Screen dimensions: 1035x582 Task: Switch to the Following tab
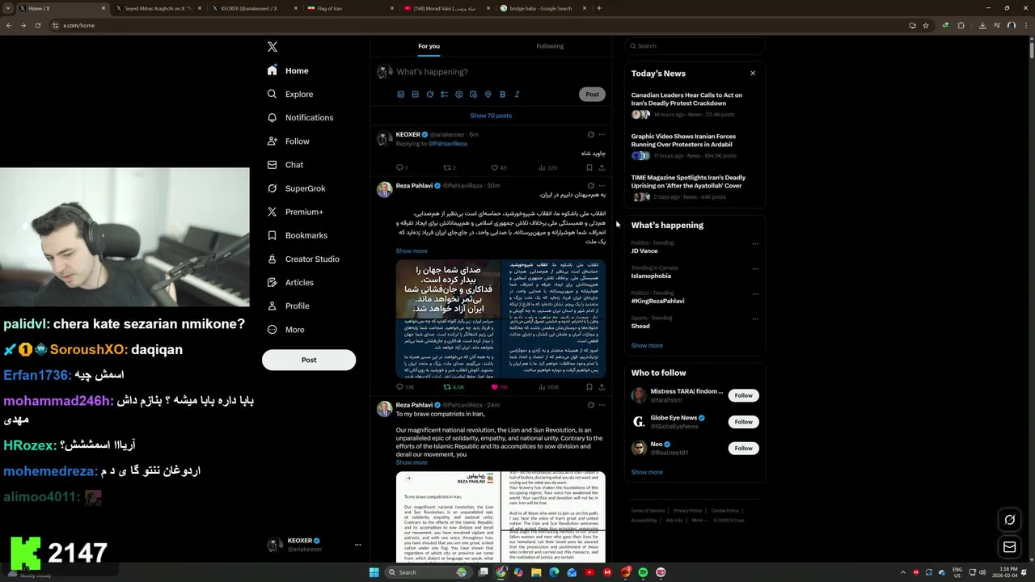tap(550, 46)
